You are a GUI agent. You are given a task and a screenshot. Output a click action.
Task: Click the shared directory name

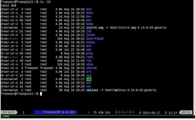click(91, 68)
